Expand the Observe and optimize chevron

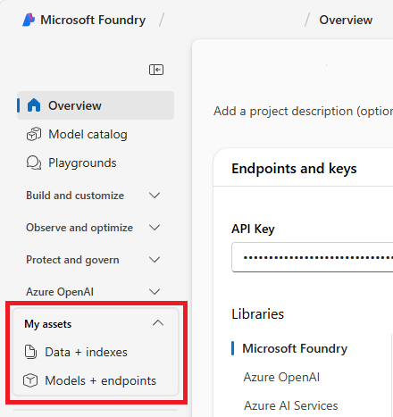tap(155, 228)
